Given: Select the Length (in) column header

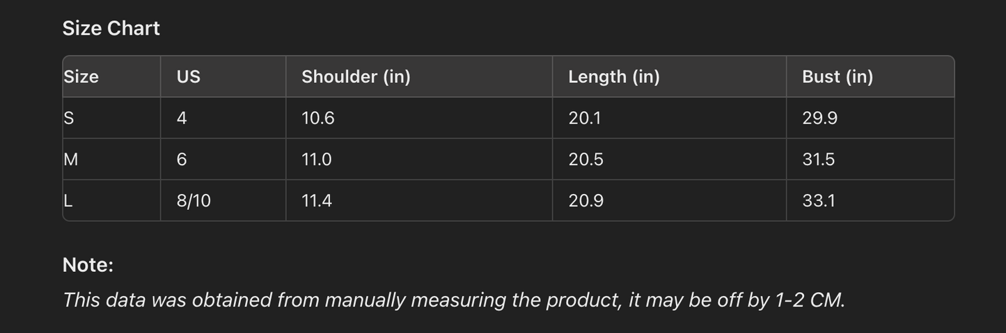Looking at the screenshot, I should [x=613, y=76].
